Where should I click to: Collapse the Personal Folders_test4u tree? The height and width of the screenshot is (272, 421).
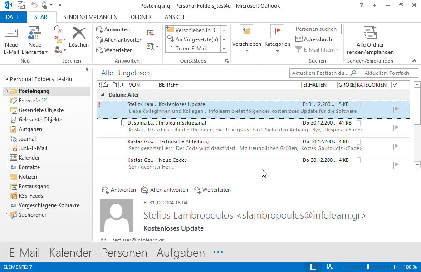click(7, 79)
